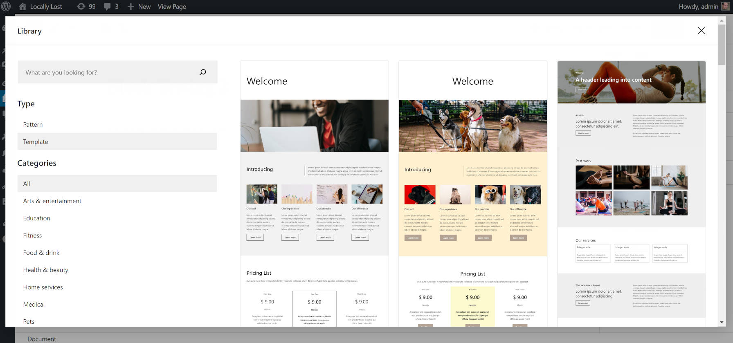Close the Library dialog with X

coord(701,31)
